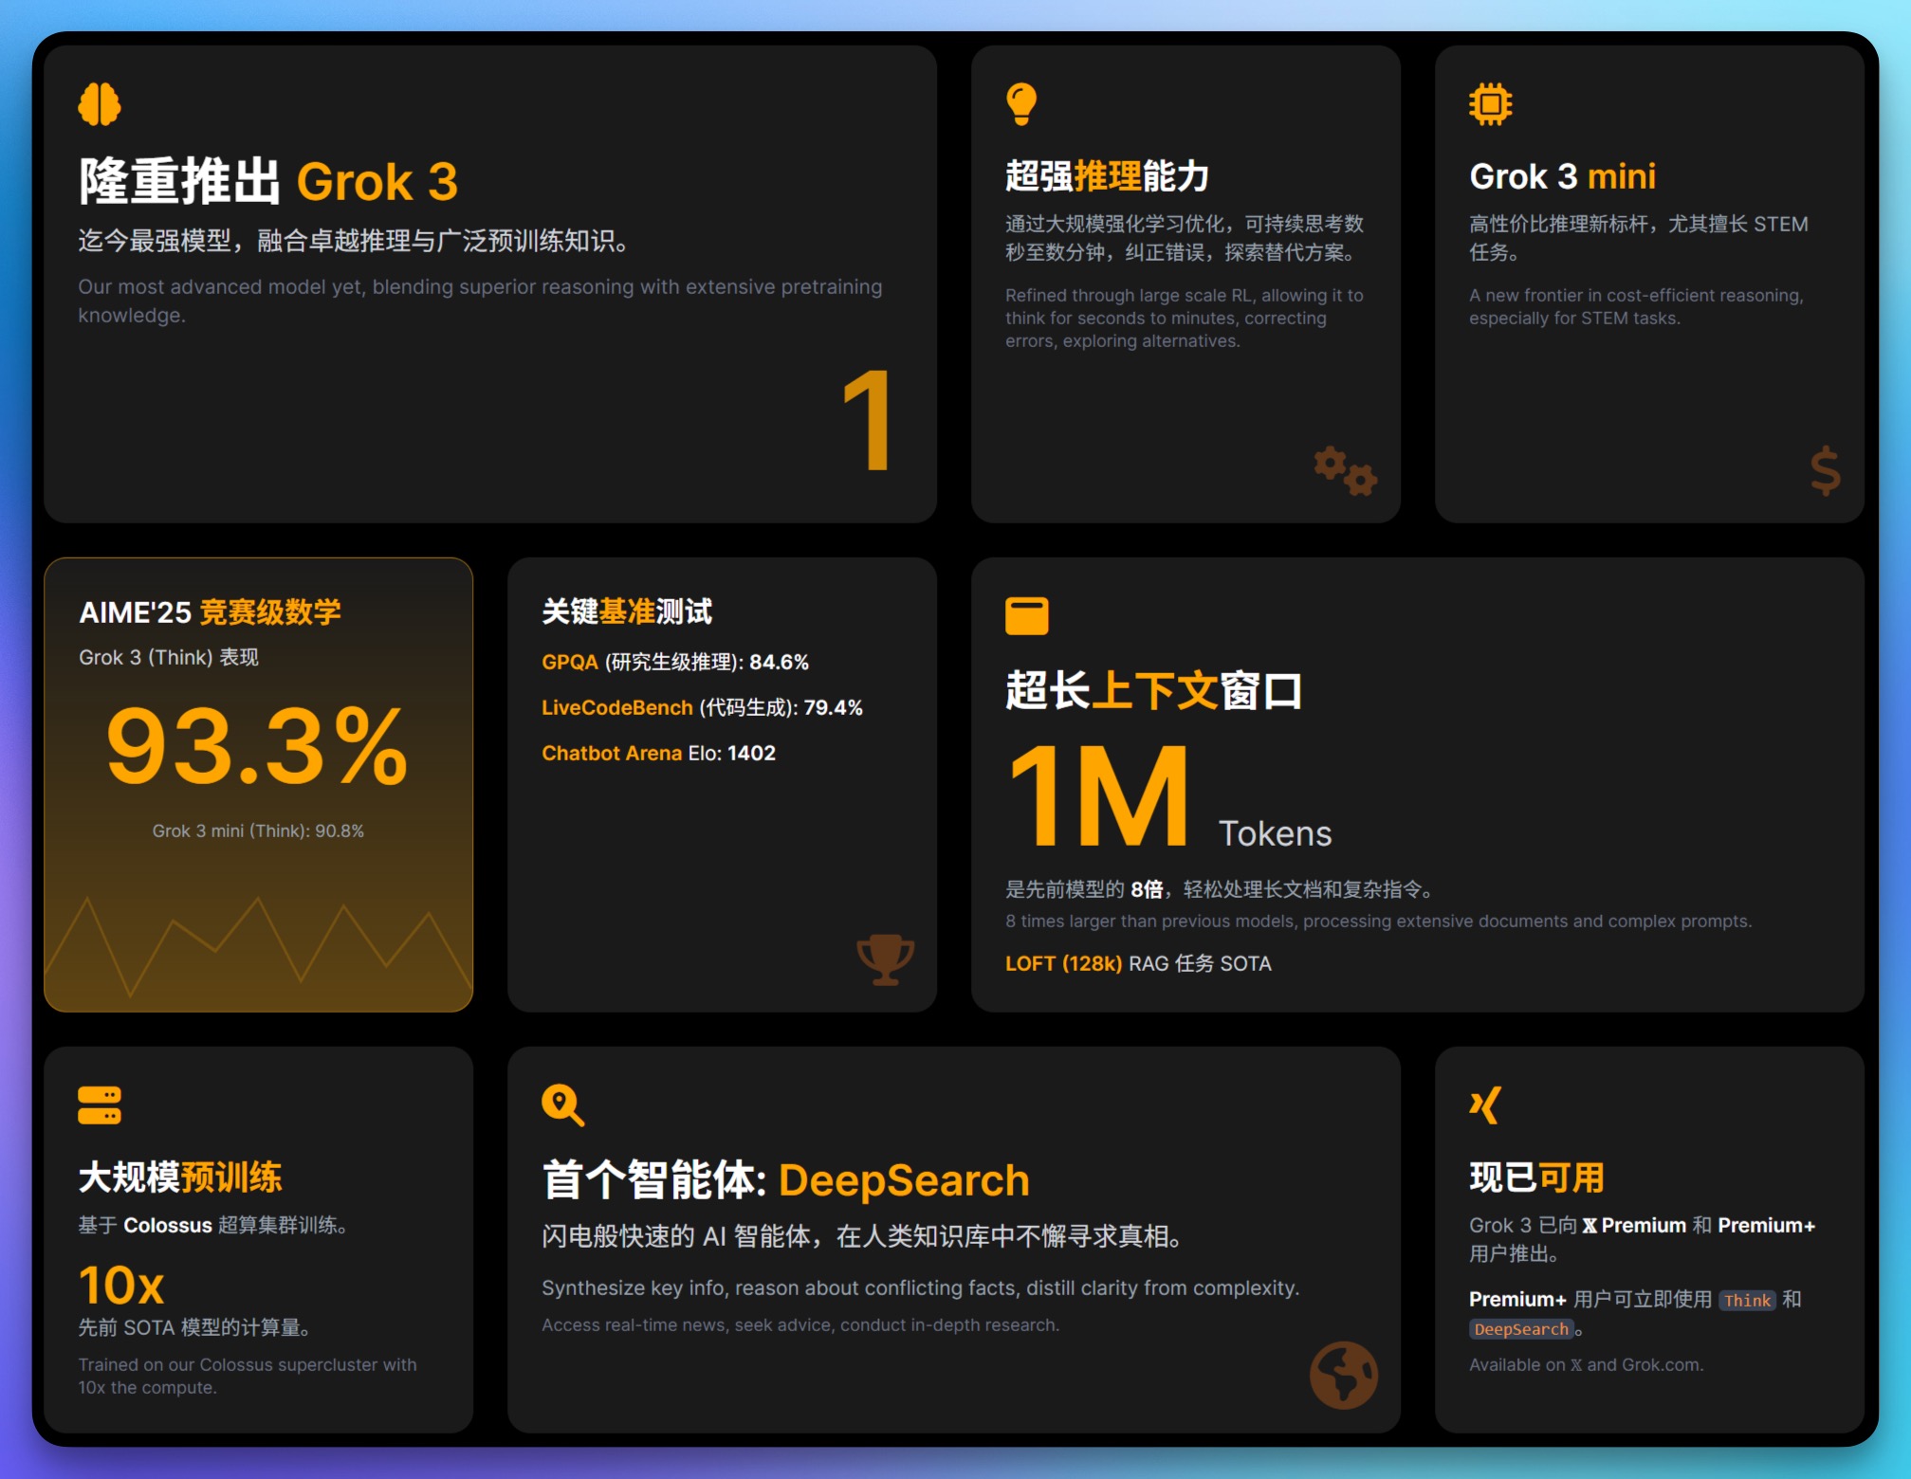
Task: Click the brain icon above Grok 3 heading
Action: (100, 104)
